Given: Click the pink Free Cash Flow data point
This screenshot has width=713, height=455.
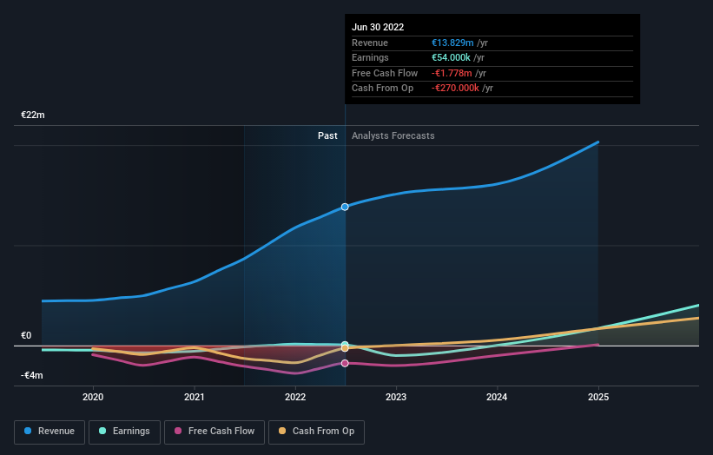Looking at the screenshot, I should coord(345,363).
